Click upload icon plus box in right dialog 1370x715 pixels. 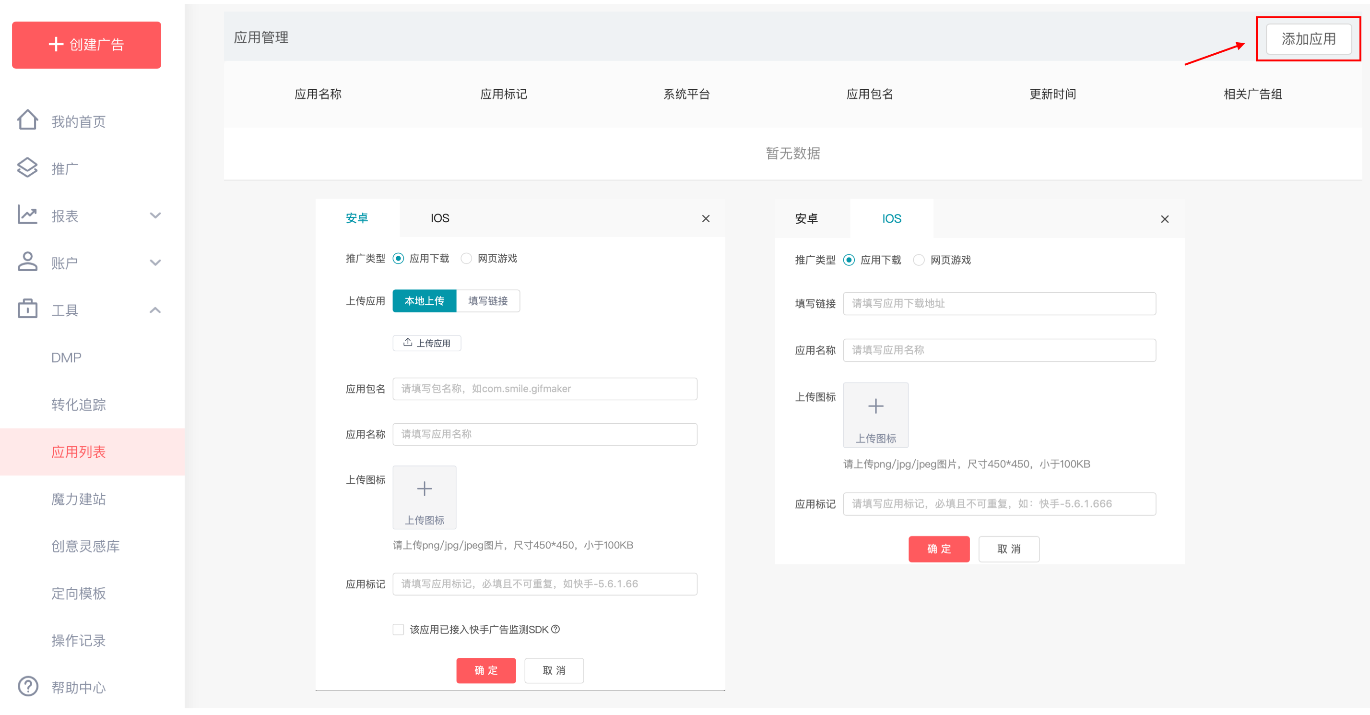coord(876,415)
